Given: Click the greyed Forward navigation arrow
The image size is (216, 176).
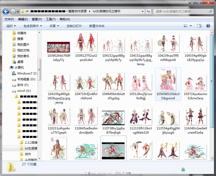Looking at the screenshot, I should pyautogui.click(x=13, y=12).
